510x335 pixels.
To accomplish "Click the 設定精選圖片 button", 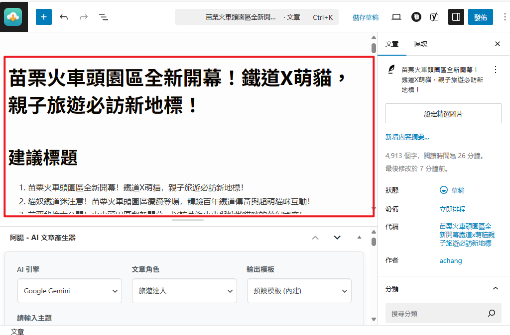I will [443, 114].
